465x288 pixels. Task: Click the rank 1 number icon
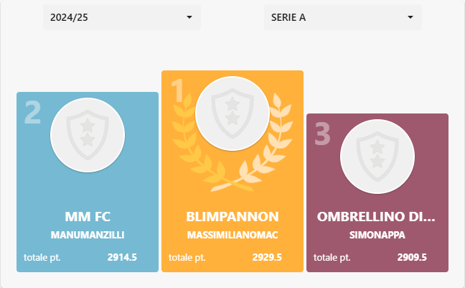(177, 91)
